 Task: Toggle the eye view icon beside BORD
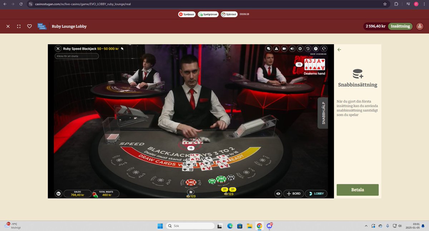[278, 194]
